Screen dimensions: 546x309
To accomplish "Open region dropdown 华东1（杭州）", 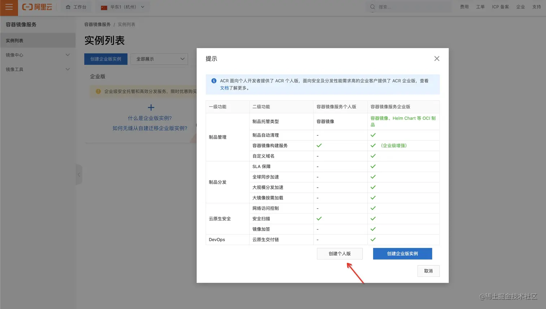I will pos(123,7).
